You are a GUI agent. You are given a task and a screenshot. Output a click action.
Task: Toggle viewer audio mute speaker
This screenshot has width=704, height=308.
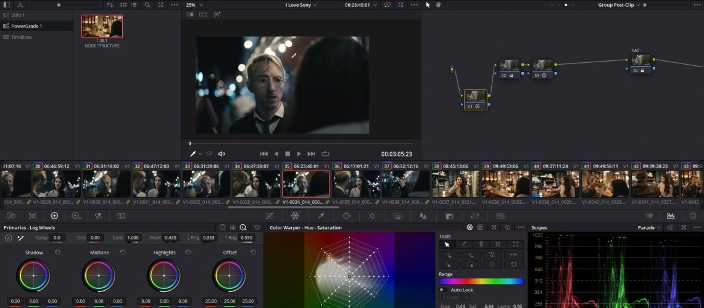point(222,153)
